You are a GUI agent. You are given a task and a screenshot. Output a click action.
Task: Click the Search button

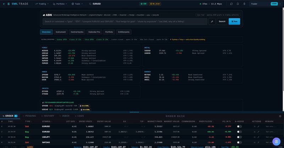(222, 22)
